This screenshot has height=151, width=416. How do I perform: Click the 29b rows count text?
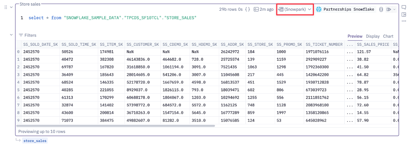pos(228,9)
